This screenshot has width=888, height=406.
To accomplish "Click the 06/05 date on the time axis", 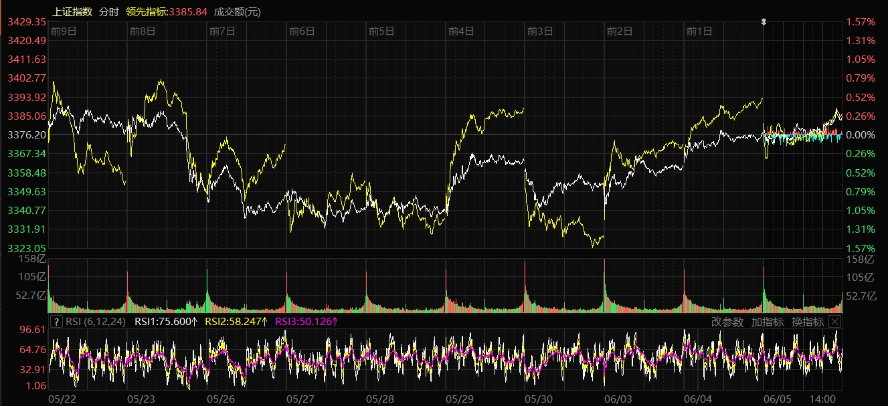I will (778, 399).
